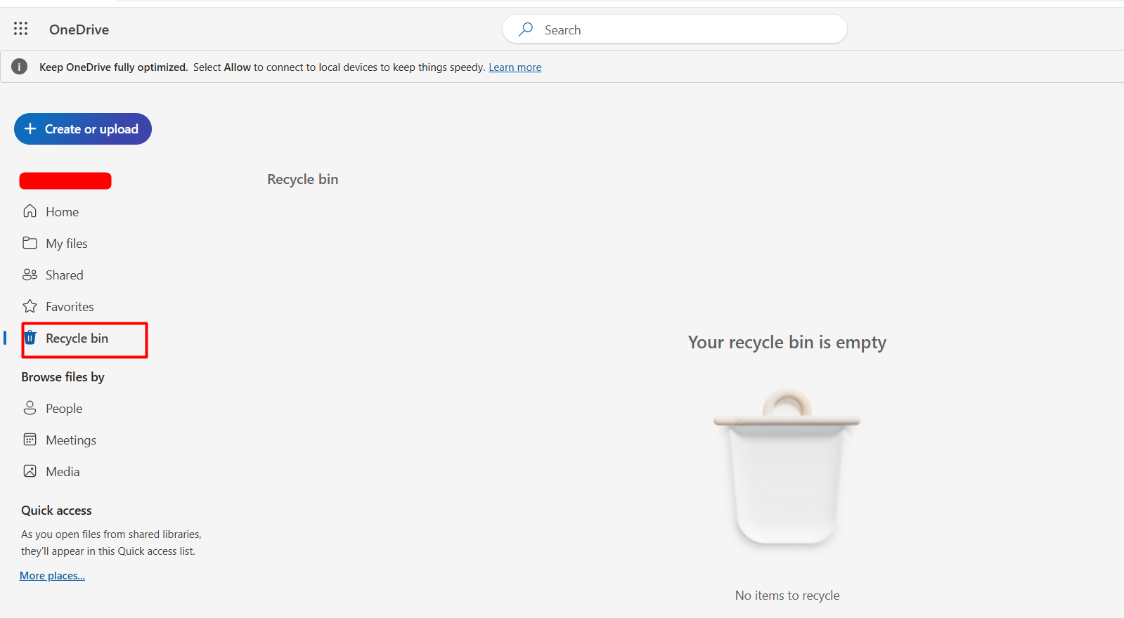The height and width of the screenshot is (618, 1124).
Task: Click the 'Your recycle bin is empty' text
Action: pos(787,342)
